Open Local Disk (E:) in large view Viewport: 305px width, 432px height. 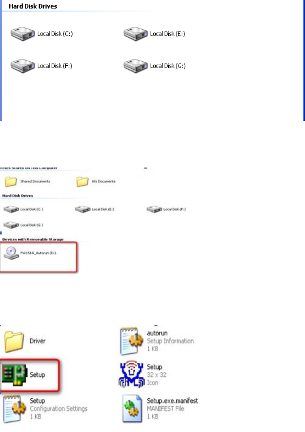(x=154, y=34)
